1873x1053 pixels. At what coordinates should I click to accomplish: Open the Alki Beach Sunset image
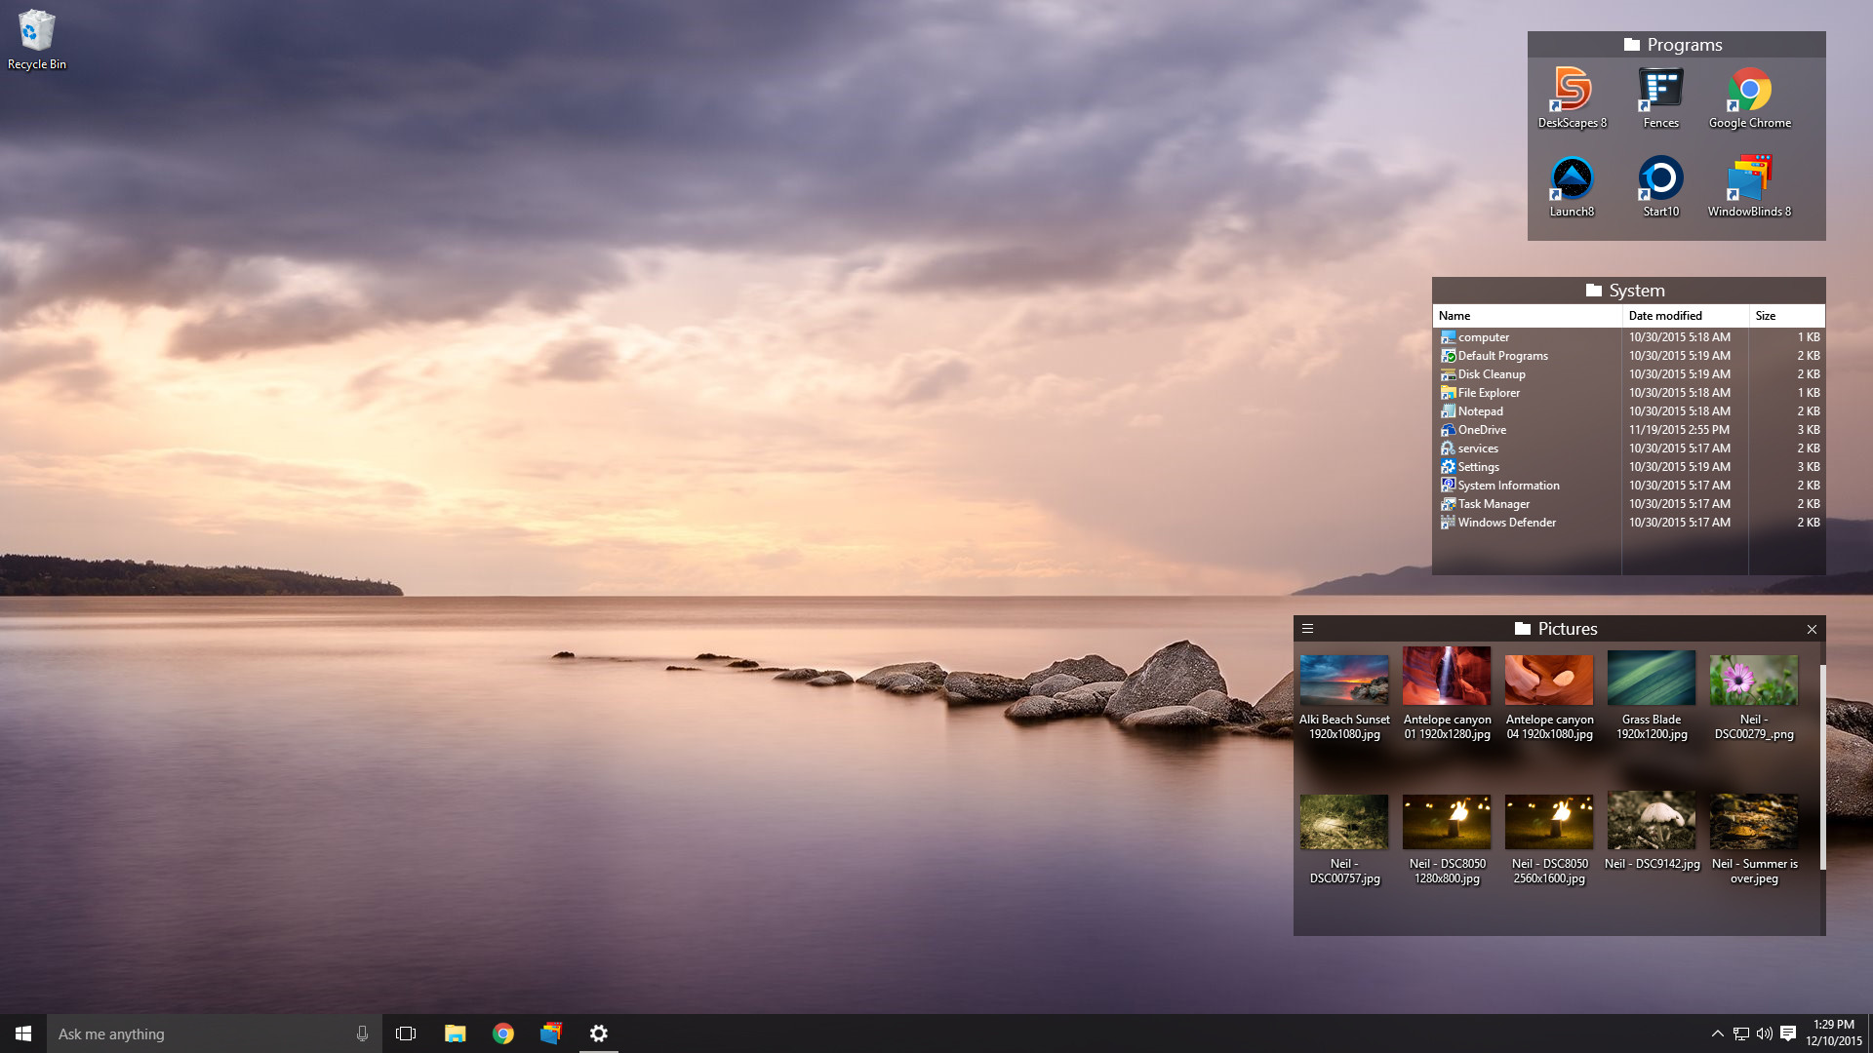point(1344,680)
